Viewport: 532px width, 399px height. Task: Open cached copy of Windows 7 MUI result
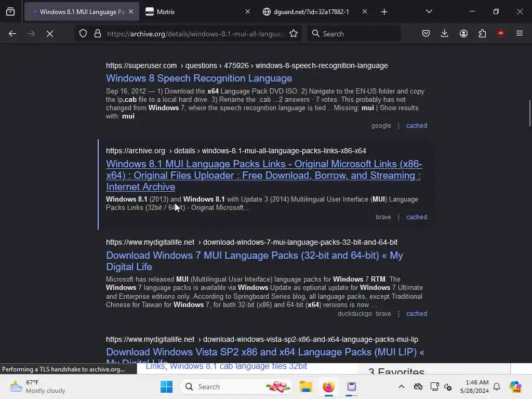coord(417,314)
